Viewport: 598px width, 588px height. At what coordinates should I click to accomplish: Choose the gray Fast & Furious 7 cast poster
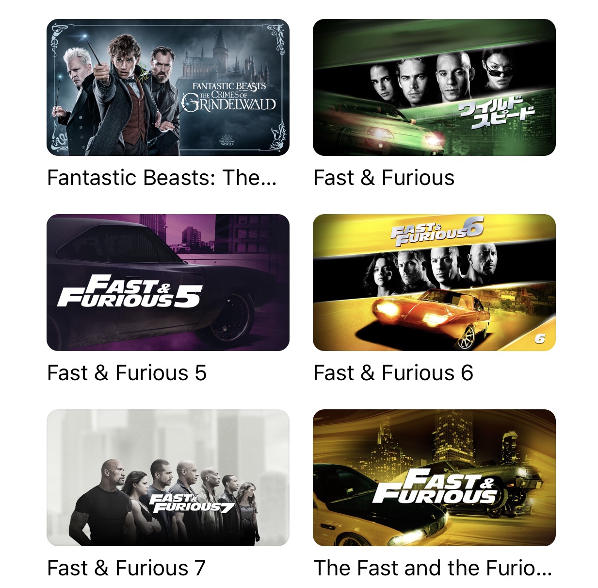tap(168, 478)
